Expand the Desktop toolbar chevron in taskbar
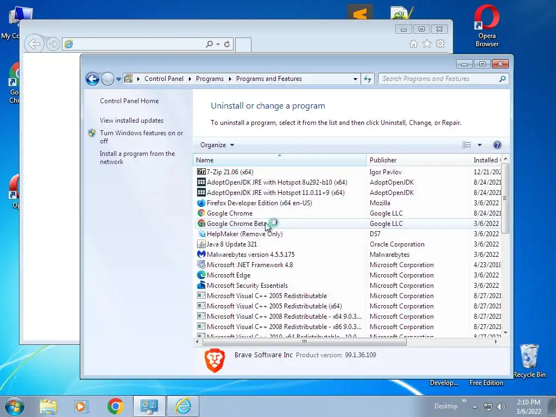This screenshot has height=417, width=556. click(464, 400)
